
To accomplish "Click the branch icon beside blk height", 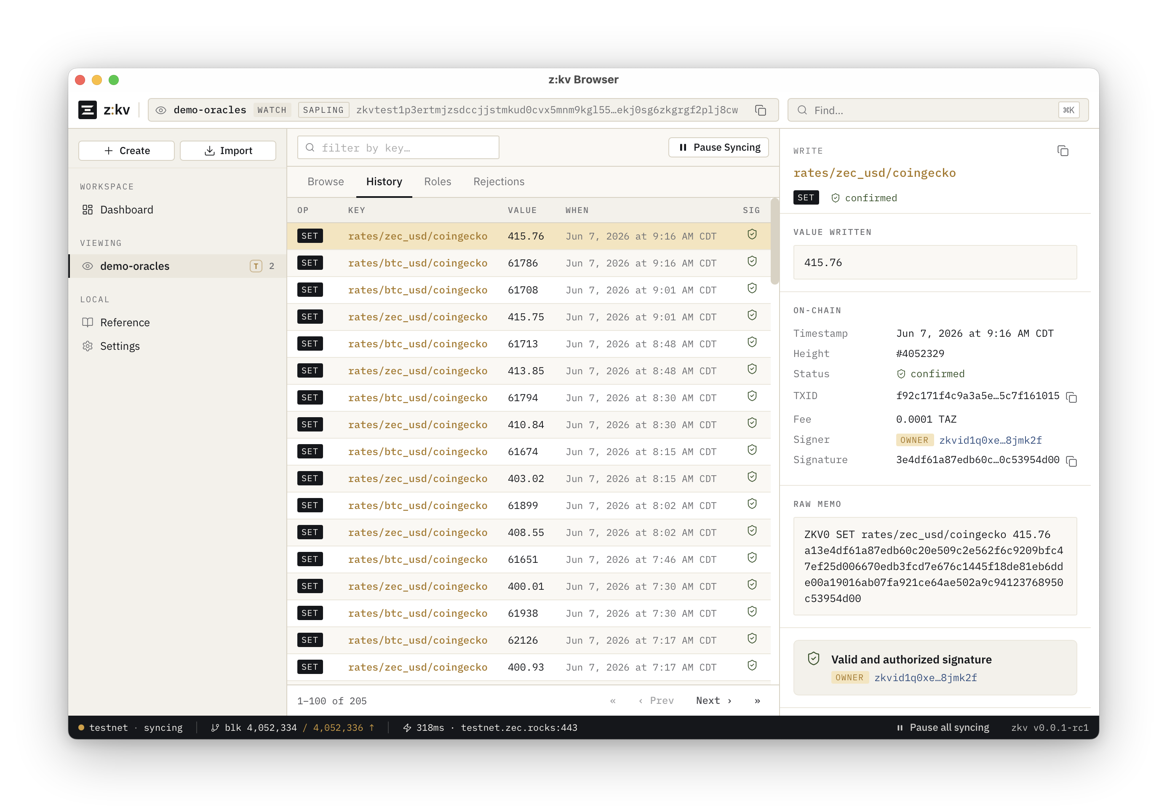I will (x=215, y=727).
